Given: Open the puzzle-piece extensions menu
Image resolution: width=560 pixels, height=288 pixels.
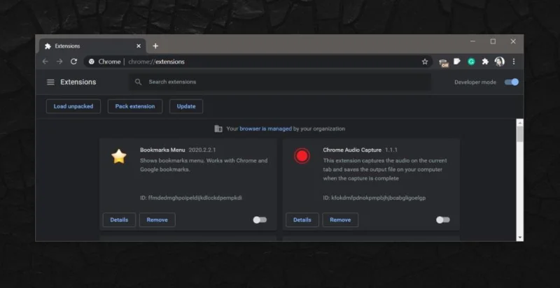Looking at the screenshot, I should [485, 62].
